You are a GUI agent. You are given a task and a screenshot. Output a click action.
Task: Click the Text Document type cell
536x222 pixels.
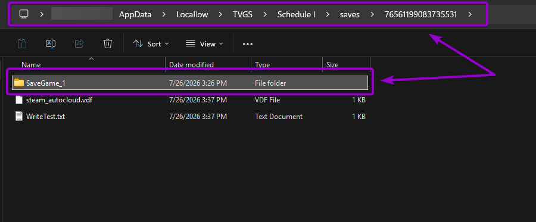[x=279, y=117]
